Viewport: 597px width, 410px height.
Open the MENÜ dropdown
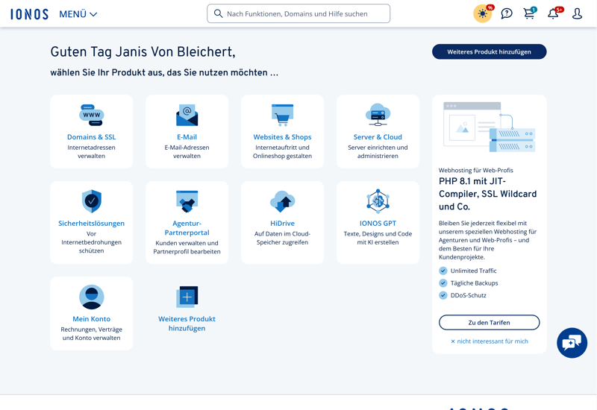point(78,14)
